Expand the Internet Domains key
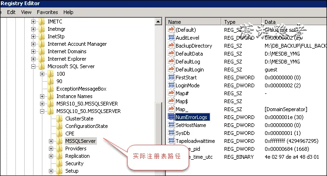The width and height of the screenshot is (327, 176). [x=33, y=51]
